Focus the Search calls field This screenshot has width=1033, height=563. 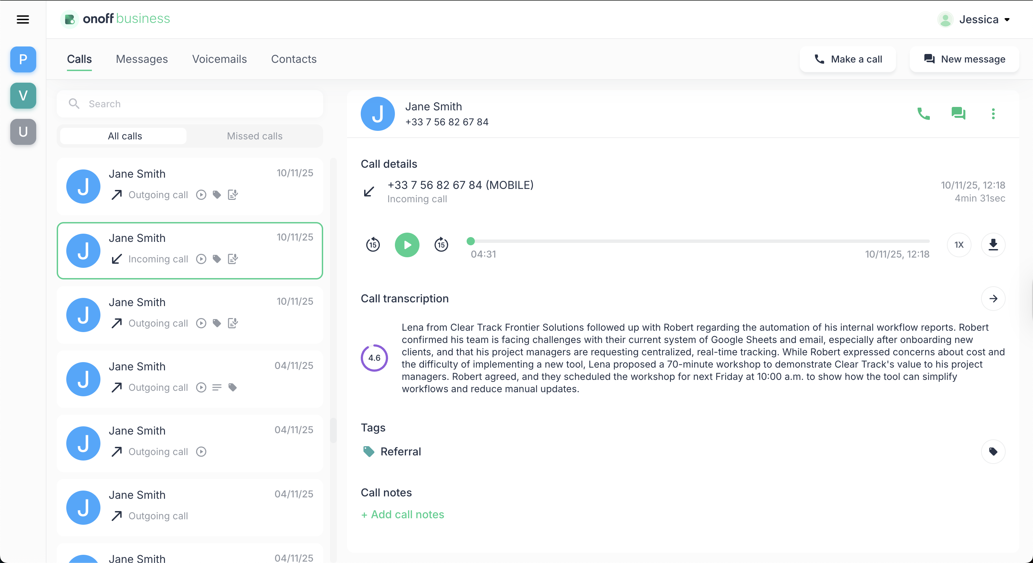[x=190, y=104]
